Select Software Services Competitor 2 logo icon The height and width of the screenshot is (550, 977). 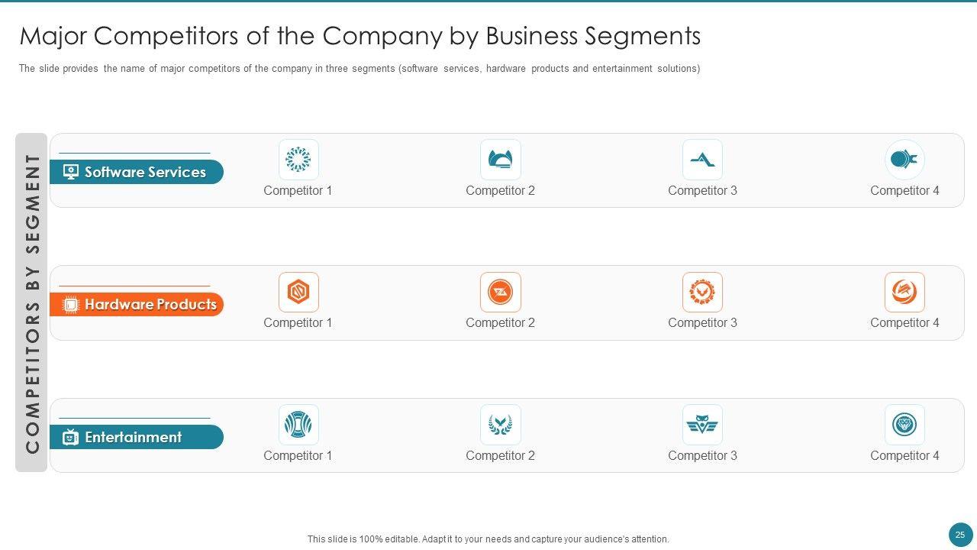click(500, 160)
